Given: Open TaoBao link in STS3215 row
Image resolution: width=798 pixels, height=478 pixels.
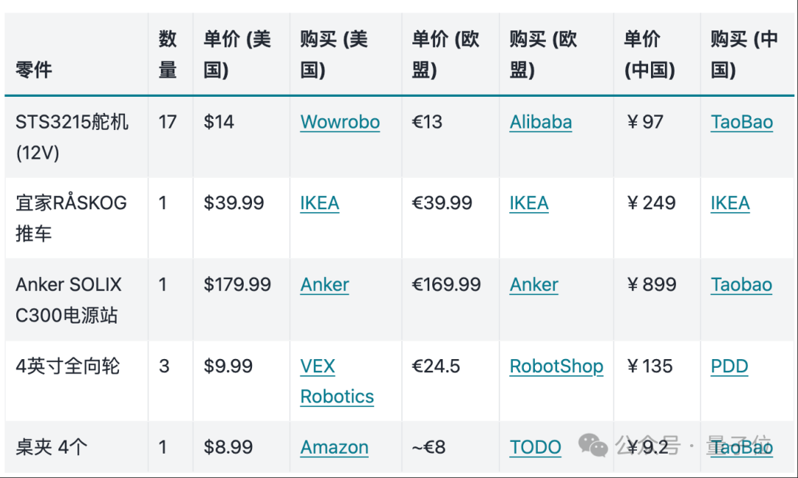Looking at the screenshot, I should click(741, 122).
